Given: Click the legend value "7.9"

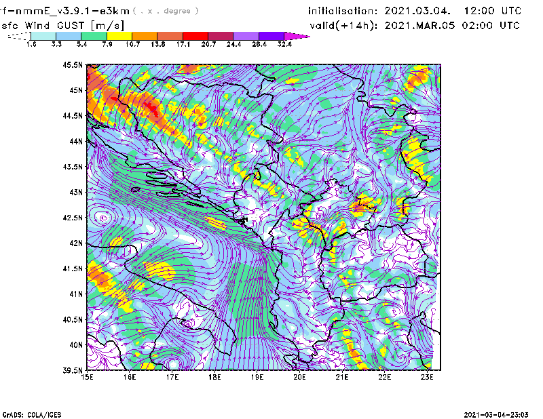Looking at the screenshot, I should click(x=107, y=44).
